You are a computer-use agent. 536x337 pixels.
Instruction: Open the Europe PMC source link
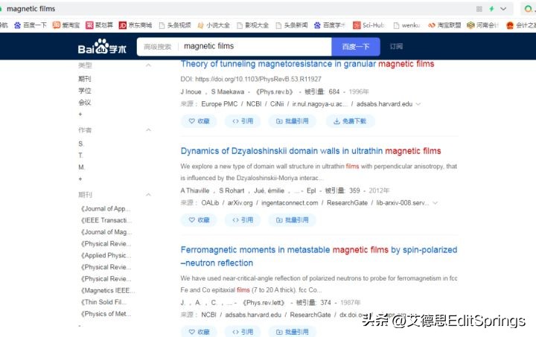click(x=219, y=104)
